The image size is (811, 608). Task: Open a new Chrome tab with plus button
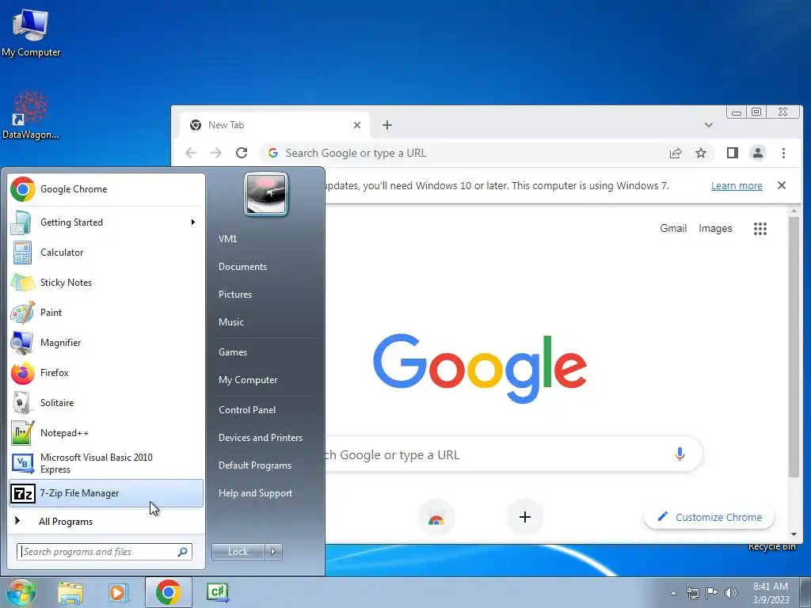click(x=386, y=125)
